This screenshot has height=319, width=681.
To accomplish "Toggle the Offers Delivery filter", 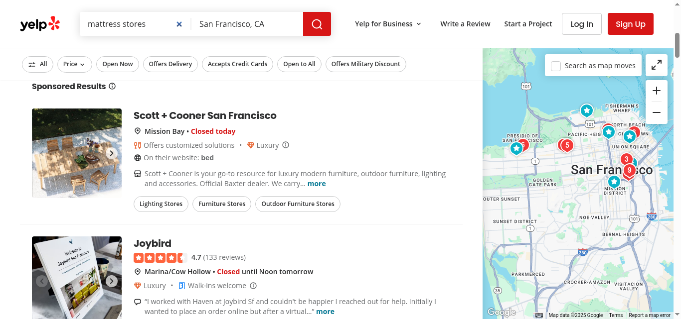I will coord(170,64).
